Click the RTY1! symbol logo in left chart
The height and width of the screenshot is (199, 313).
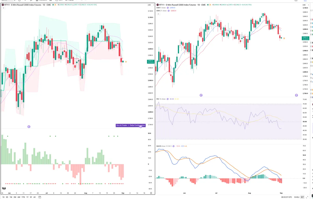click(3, 5)
